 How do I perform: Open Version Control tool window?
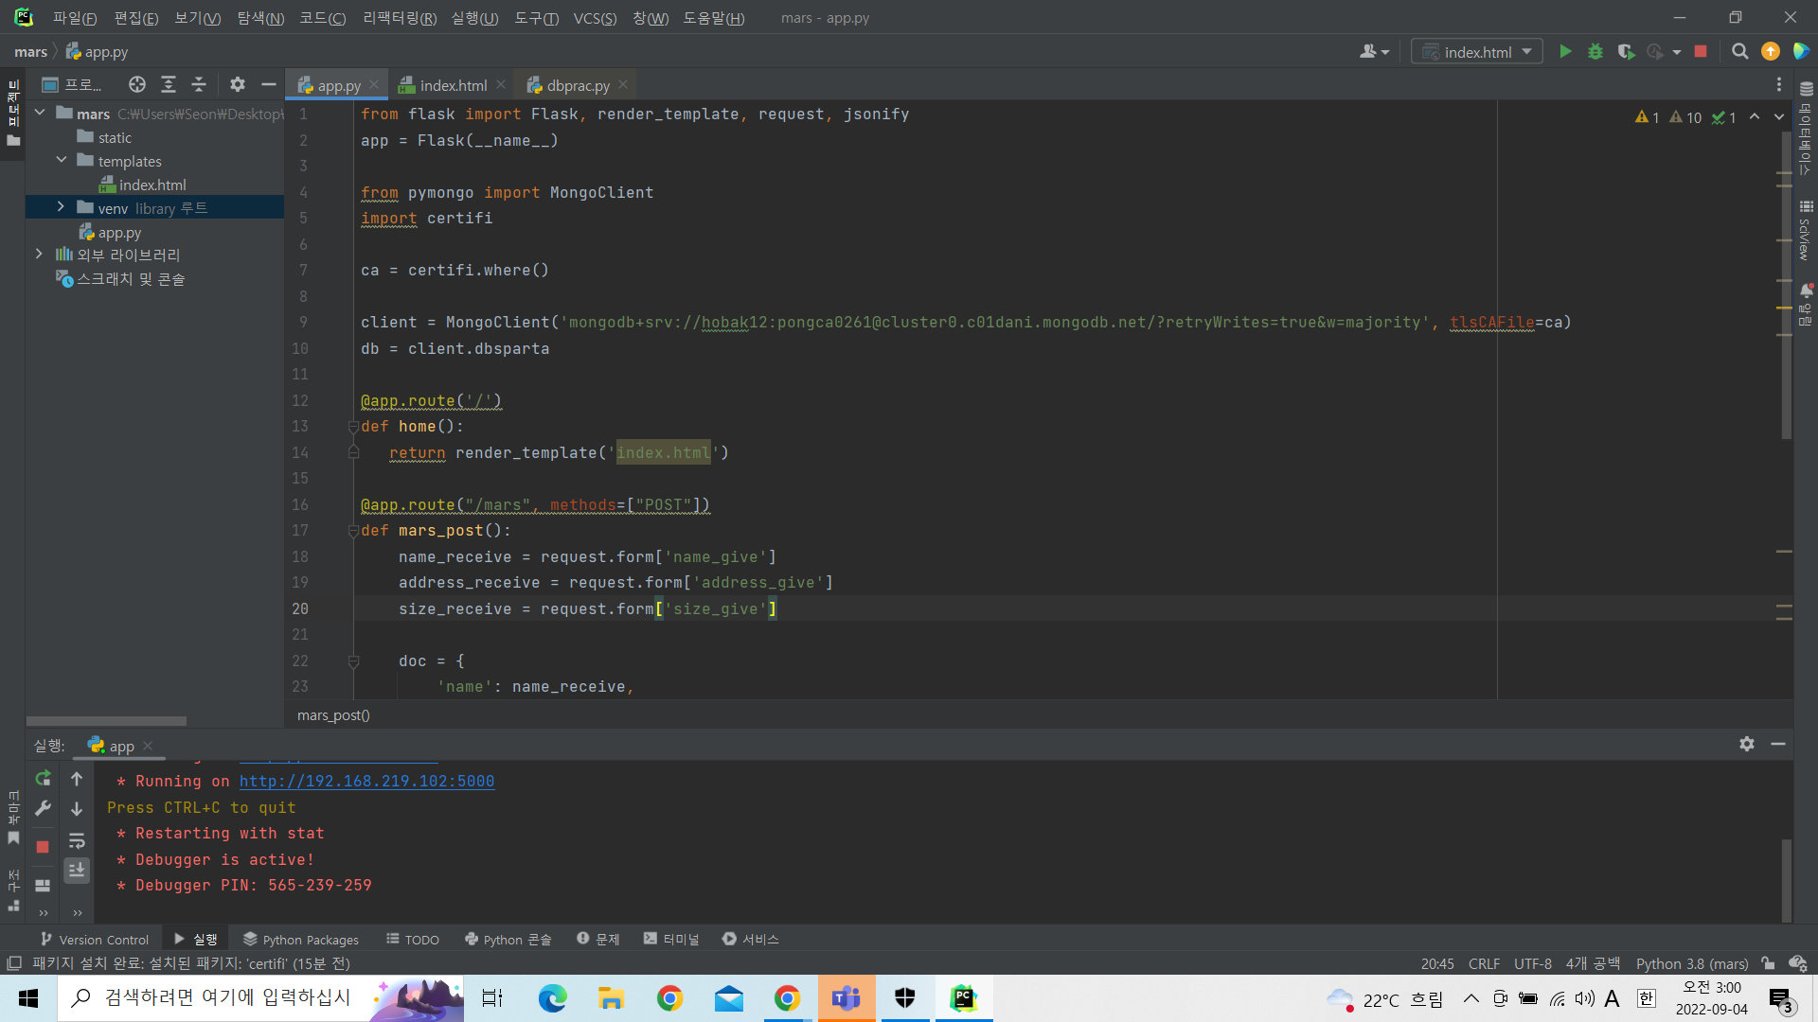[95, 939]
